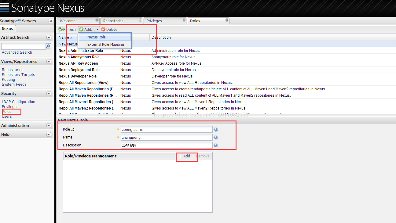Collapse the Views/Repositories section

pos(49,61)
